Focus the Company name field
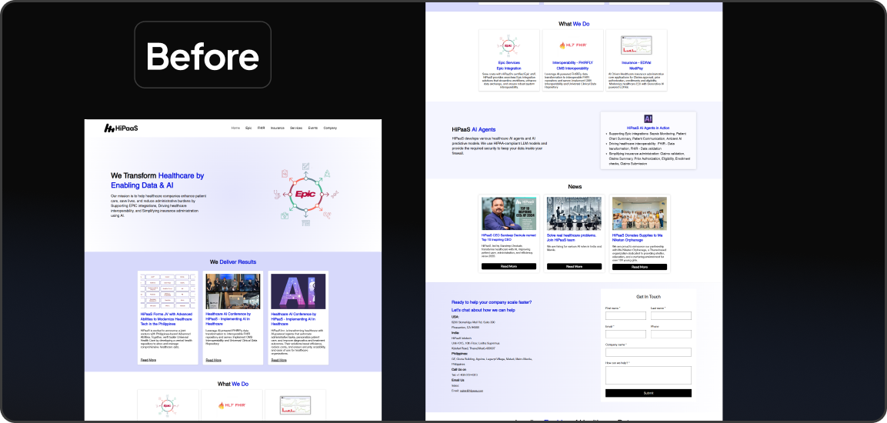The image size is (887, 423). (x=649, y=352)
